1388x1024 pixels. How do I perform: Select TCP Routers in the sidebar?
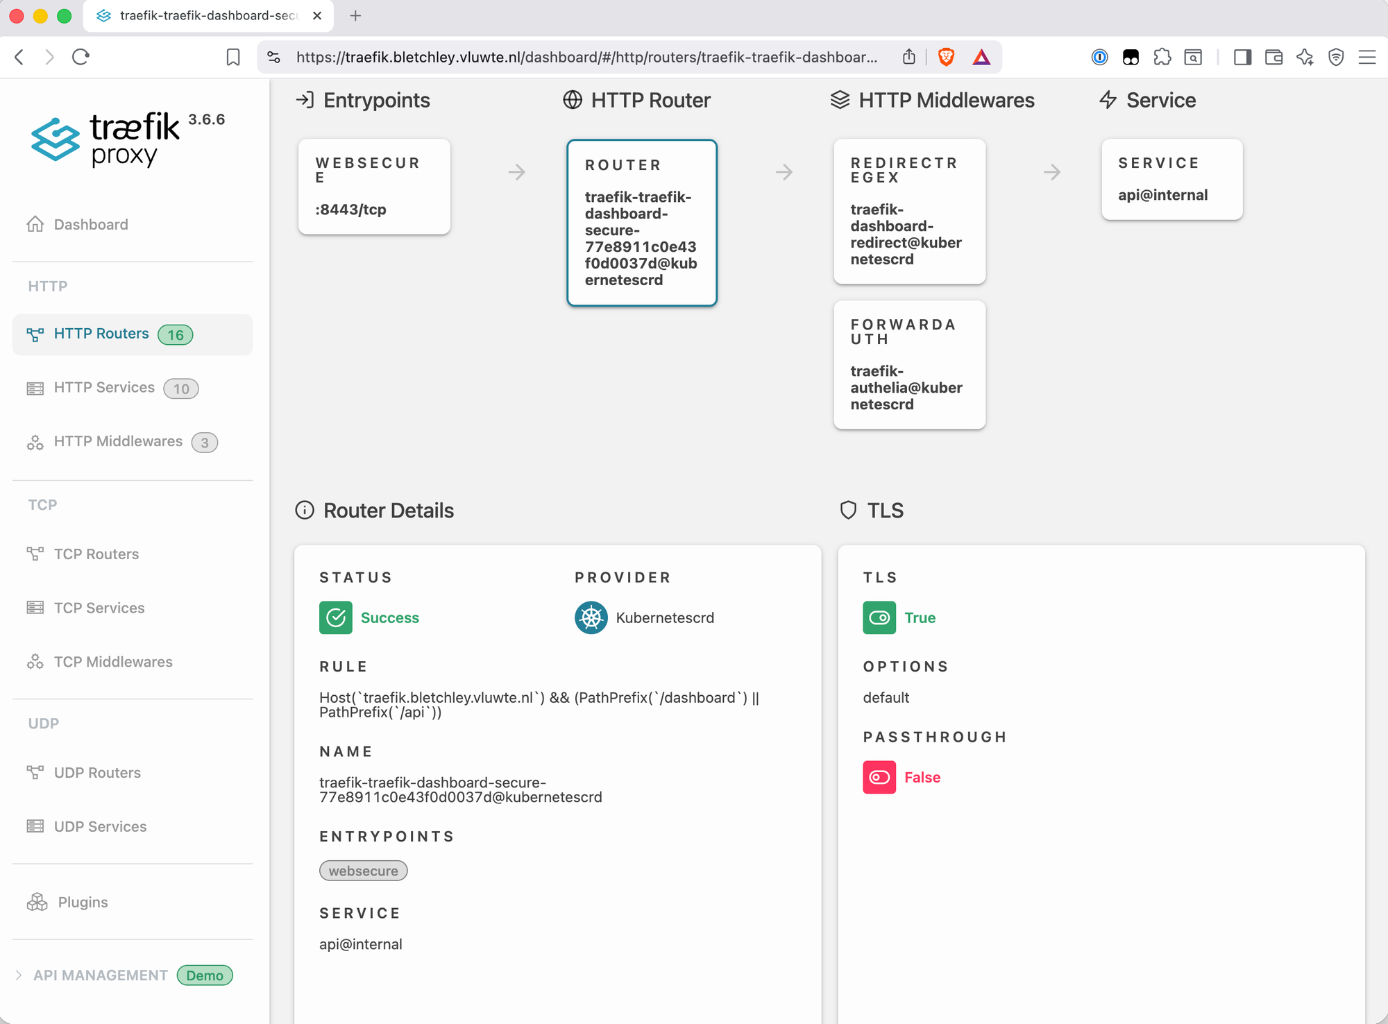[x=96, y=554]
